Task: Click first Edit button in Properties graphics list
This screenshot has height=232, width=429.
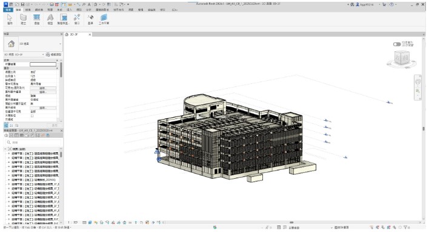Action: coord(43,88)
